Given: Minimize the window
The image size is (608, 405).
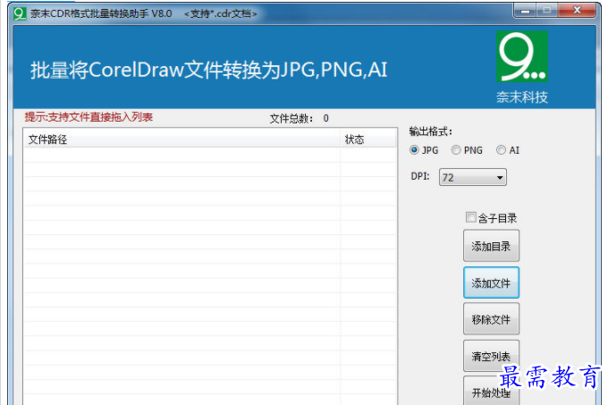Looking at the screenshot, I should [525, 11].
